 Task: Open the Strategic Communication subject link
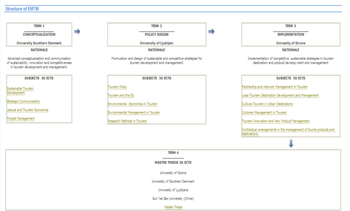click(x=24, y=101)
